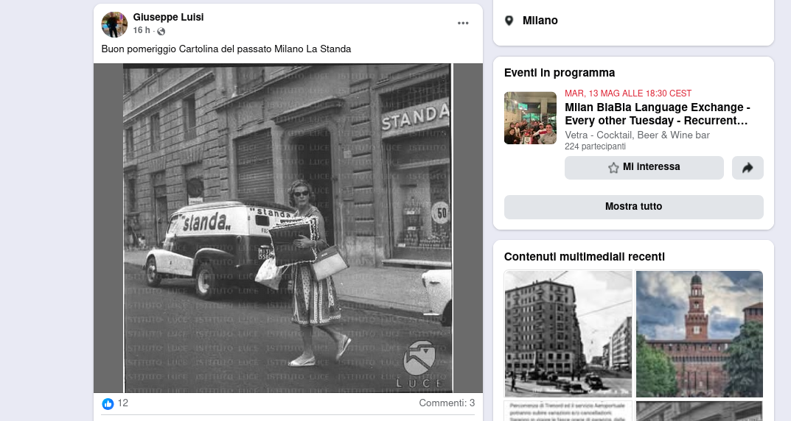Click the blue like reaction icon
Image resolution: width=791 pixels, height=421 pixels.
pos(108,403)
